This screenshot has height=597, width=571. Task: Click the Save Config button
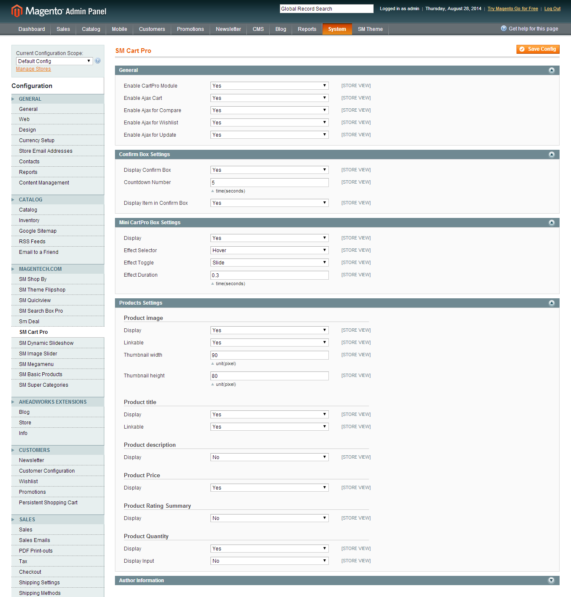coord(538,49)
